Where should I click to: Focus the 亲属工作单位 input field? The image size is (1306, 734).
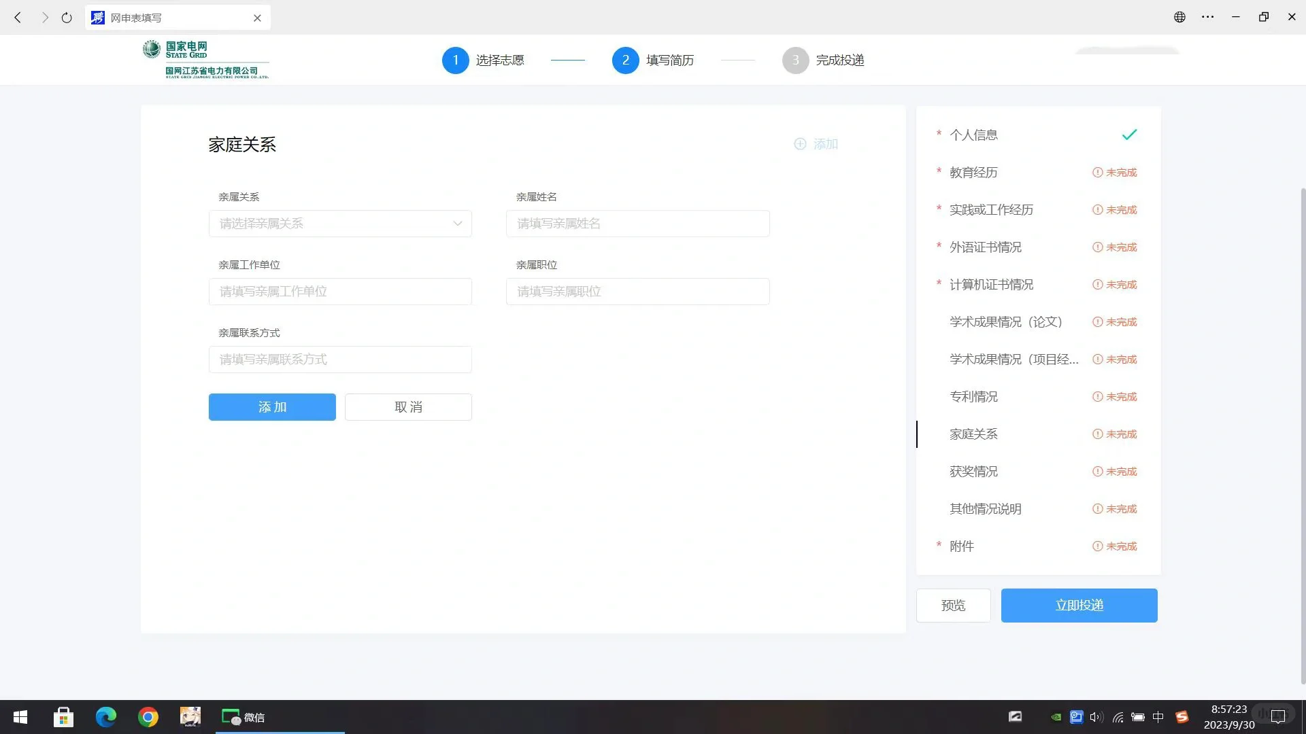pos(340,292)
